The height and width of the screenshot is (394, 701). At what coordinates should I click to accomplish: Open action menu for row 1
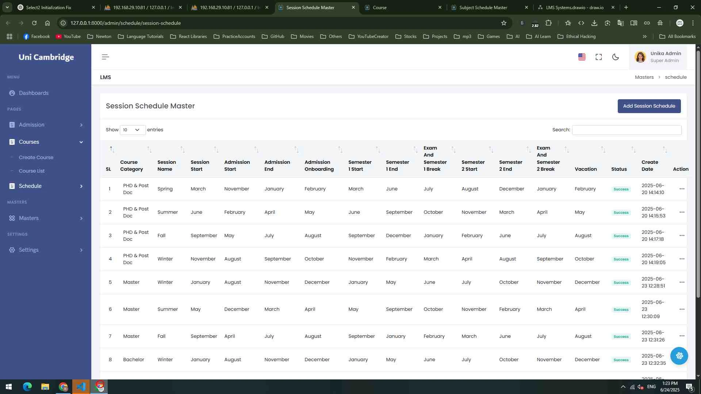[x=682, y=189]
